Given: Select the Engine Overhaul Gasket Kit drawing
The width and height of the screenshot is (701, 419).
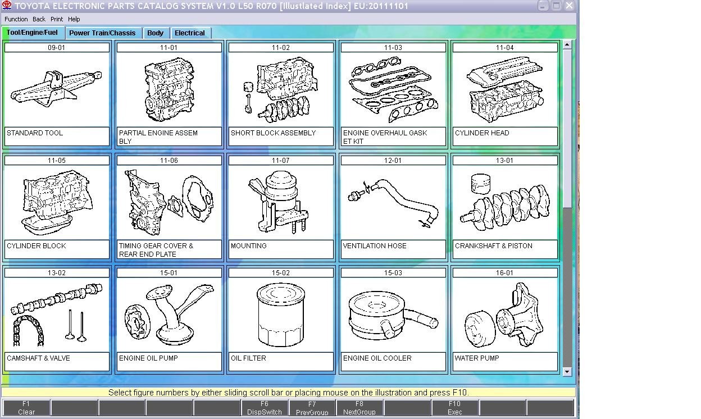Looking at the screenshot, I should coord(393,90).
